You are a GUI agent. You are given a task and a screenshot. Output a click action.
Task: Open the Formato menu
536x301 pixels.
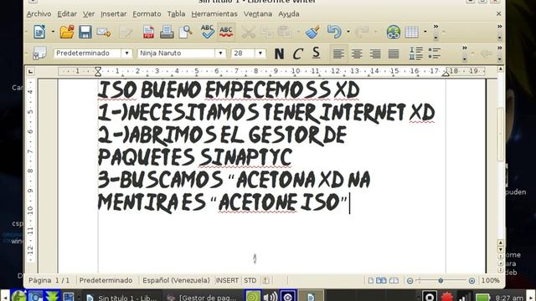click(x=147, y=14)
